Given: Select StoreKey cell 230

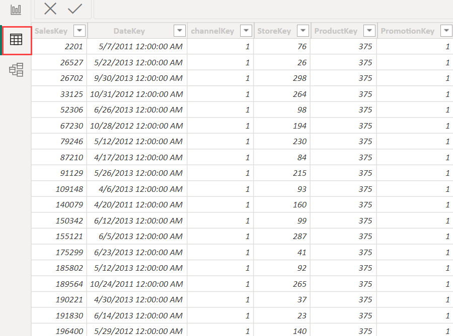Looking at the screenshot, I should tap(282, 142).
